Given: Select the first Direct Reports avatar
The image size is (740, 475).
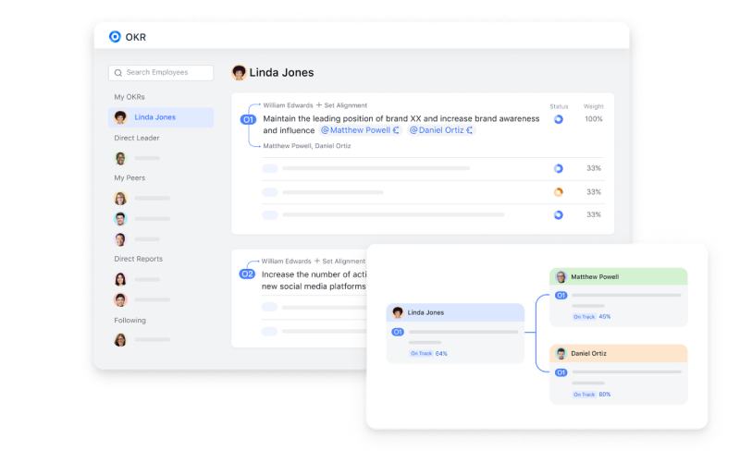Looking at the screenshot, I should pyautogui.click(x=120, y=279).
